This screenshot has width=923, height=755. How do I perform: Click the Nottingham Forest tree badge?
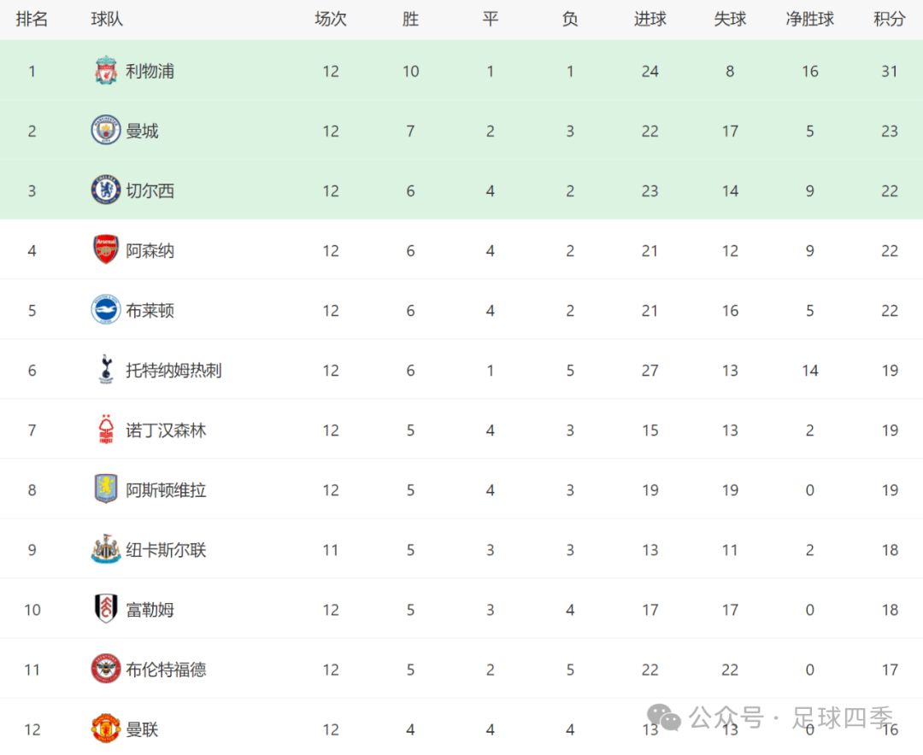[x=105, y=430]
